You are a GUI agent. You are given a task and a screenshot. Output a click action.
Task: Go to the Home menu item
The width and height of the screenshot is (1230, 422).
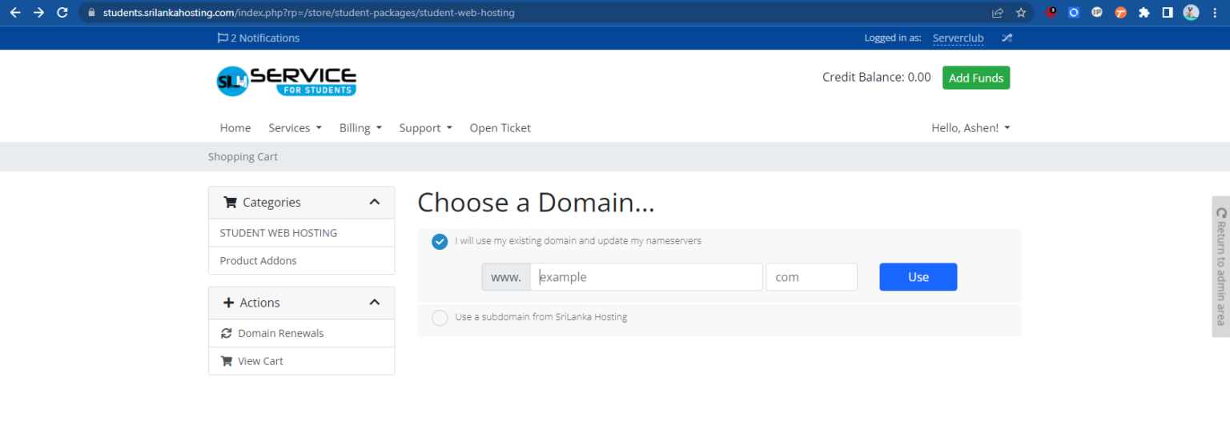[235, 128]
